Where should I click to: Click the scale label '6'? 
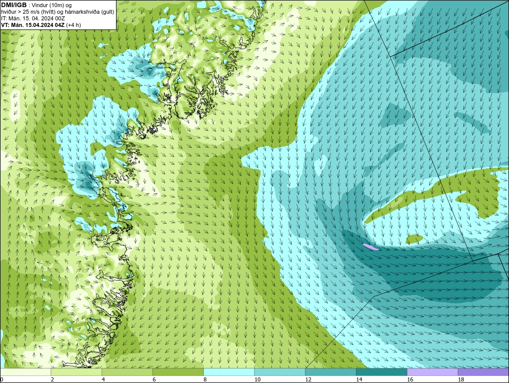click(154, 379)
